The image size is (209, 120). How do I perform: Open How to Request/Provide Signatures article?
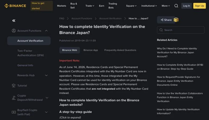179,81
